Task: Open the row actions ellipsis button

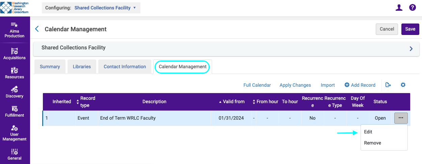Action: [401, 118]
